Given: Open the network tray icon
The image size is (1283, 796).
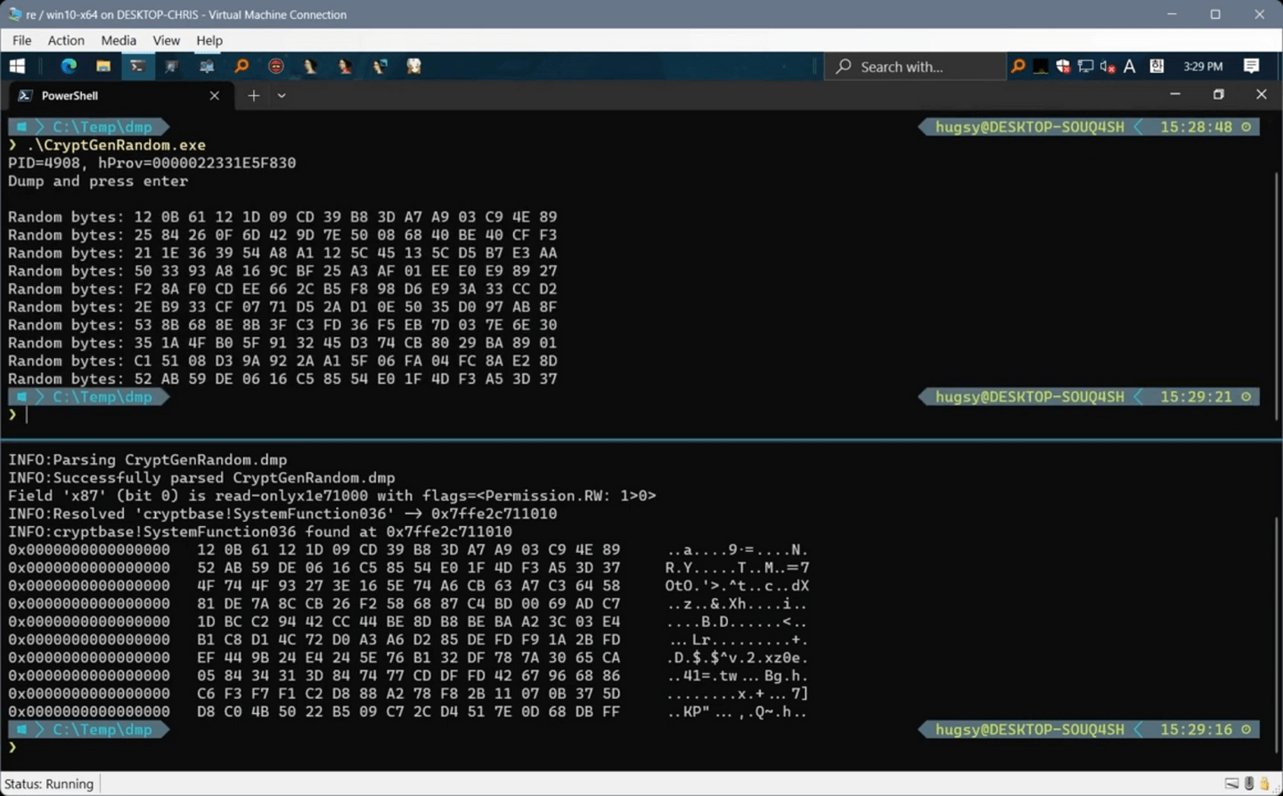Looking at the screenshot, I should [x=1085, y=66].
